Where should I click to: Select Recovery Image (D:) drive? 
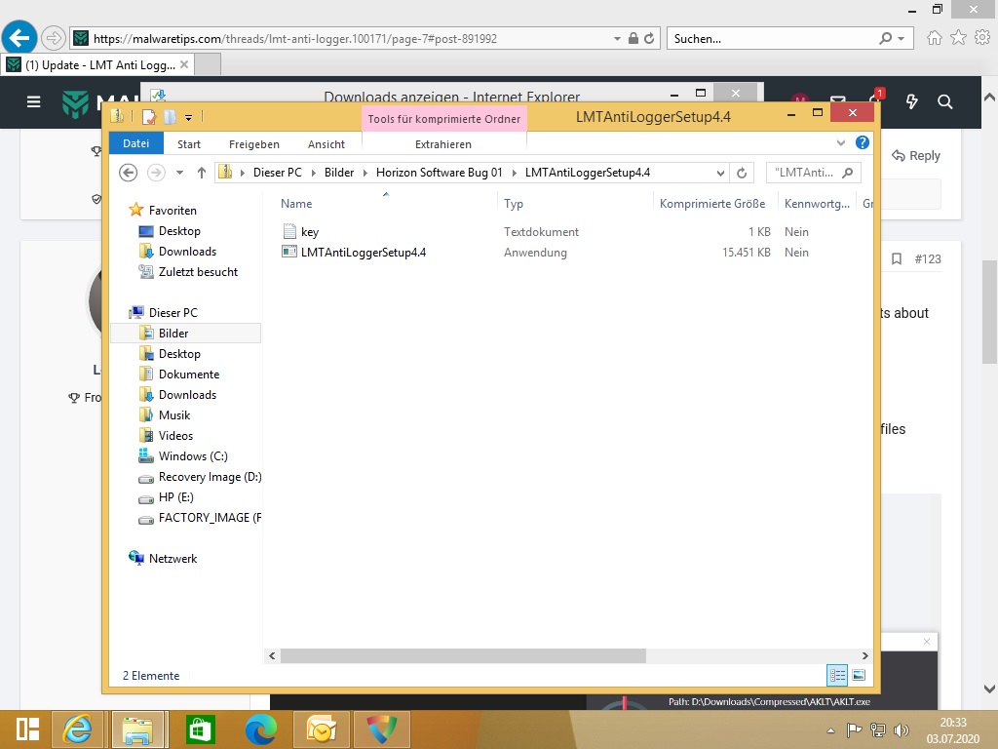click(x=210, y=477)
